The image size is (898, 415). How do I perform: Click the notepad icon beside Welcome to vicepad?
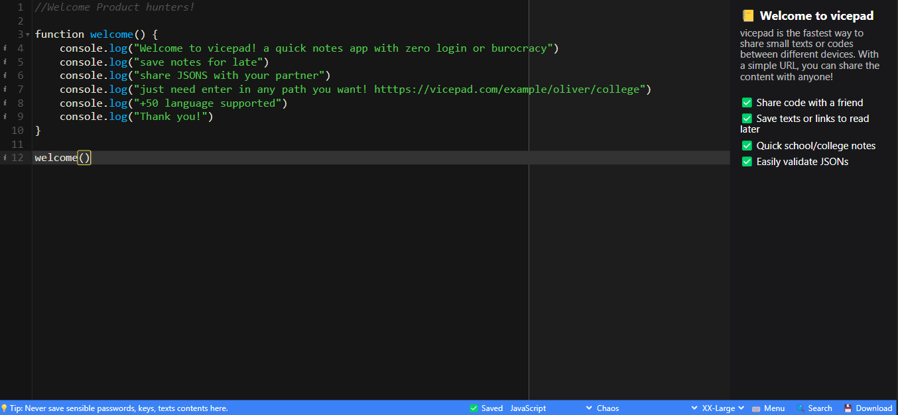click(748, 15)
